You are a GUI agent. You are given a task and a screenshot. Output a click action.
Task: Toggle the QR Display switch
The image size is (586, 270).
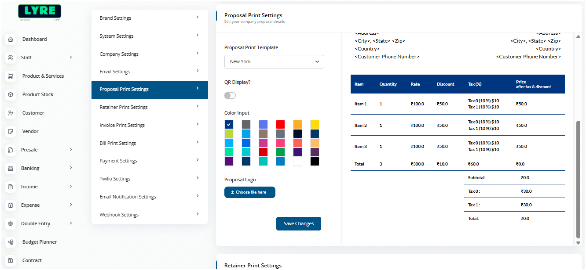coord(230,95)
